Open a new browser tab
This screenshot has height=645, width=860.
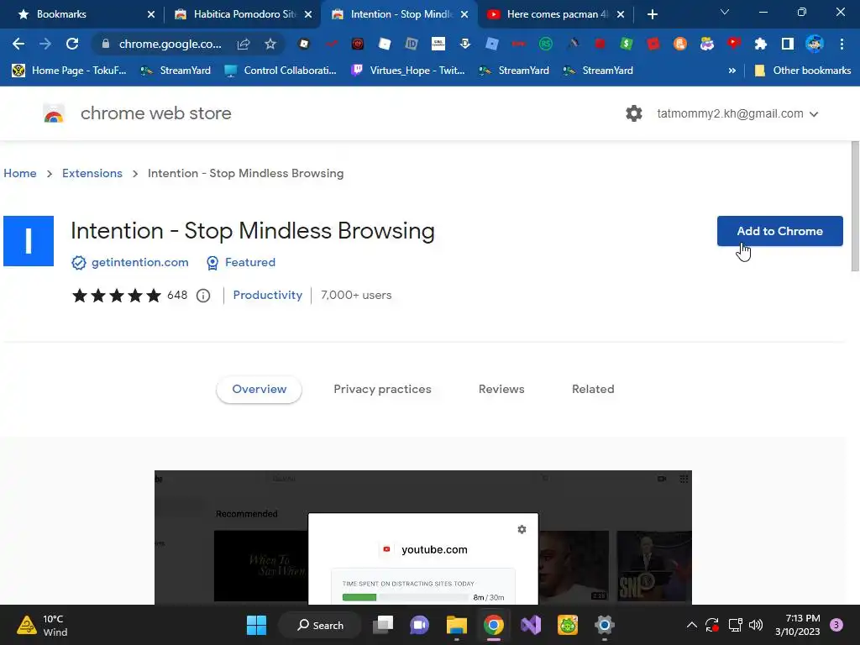[652, 14]
